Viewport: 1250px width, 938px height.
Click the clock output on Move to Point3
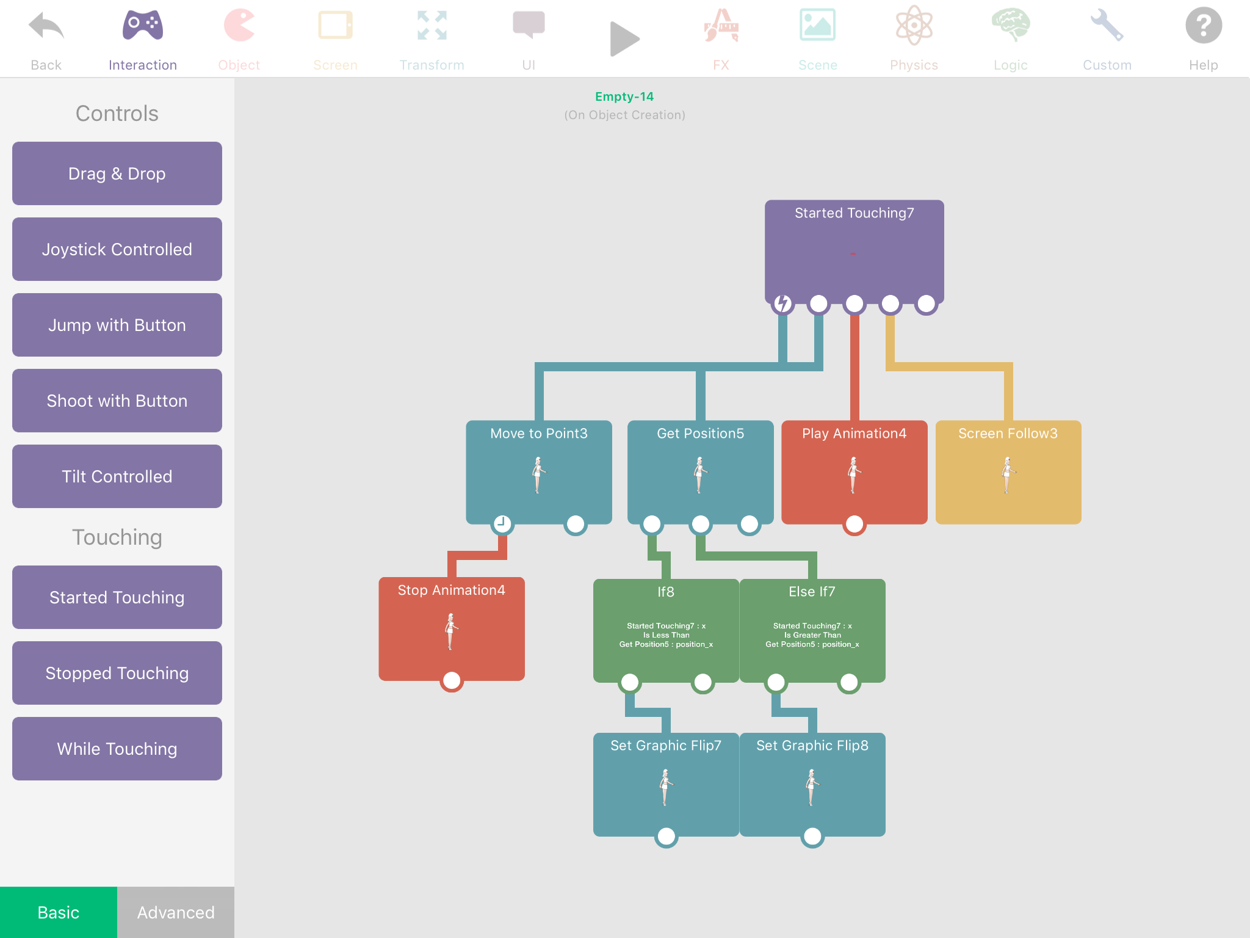coord(502,523)
